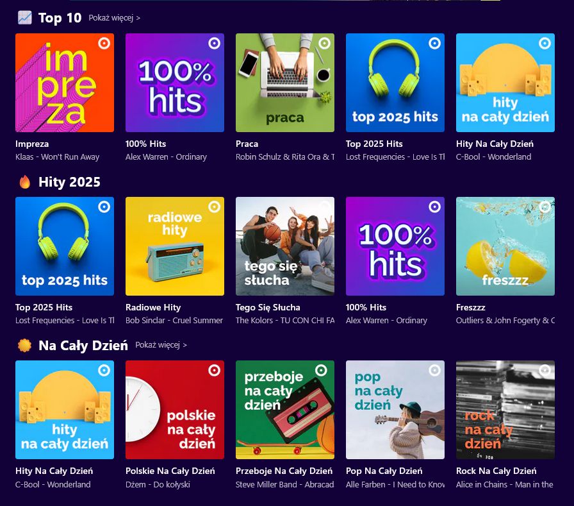Image resolution: width=574 pixels, height=506 pixels.
Task: Open the Praca playlist cover
Action: point(285,83)
